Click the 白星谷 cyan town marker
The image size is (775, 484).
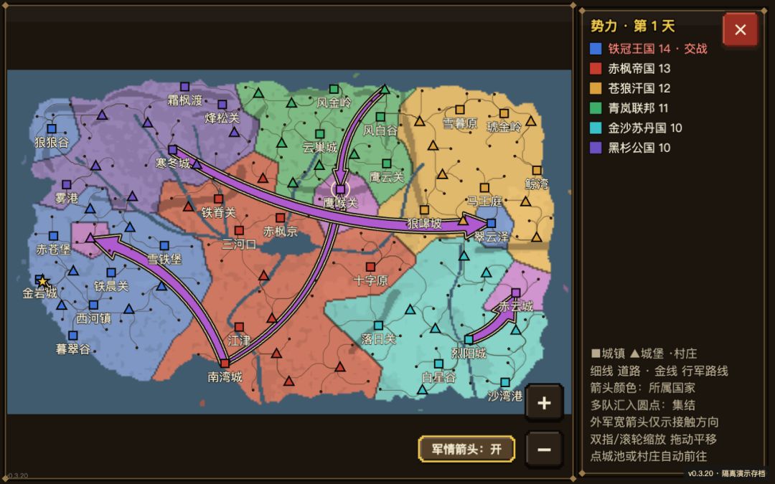[x=438, y=364]
